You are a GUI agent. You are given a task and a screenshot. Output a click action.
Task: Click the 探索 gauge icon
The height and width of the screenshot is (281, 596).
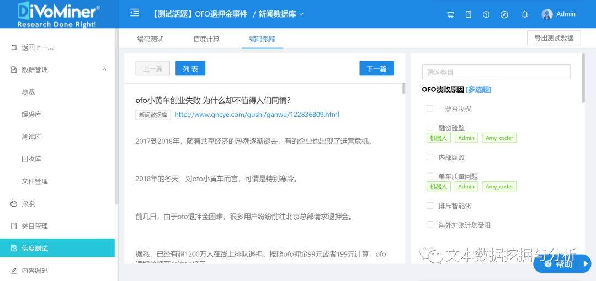[x=14, y=203]
